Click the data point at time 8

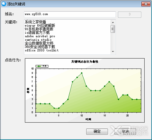pos(72,82)
